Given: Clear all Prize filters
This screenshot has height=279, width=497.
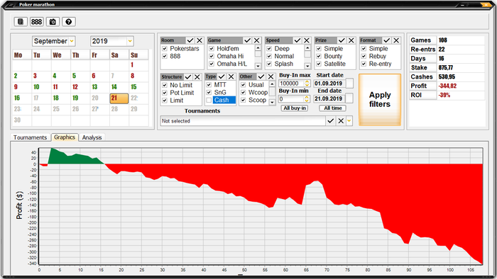Looking at the screenshot, I should click(x=351, y=40).
